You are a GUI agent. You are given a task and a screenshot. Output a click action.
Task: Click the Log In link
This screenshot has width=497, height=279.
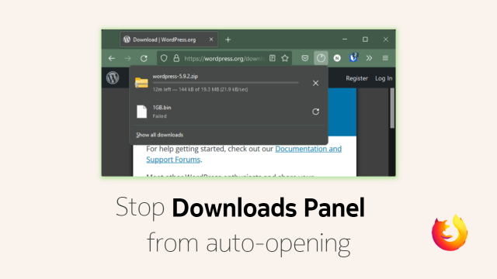pyautogui.click(x=384, y=78)
